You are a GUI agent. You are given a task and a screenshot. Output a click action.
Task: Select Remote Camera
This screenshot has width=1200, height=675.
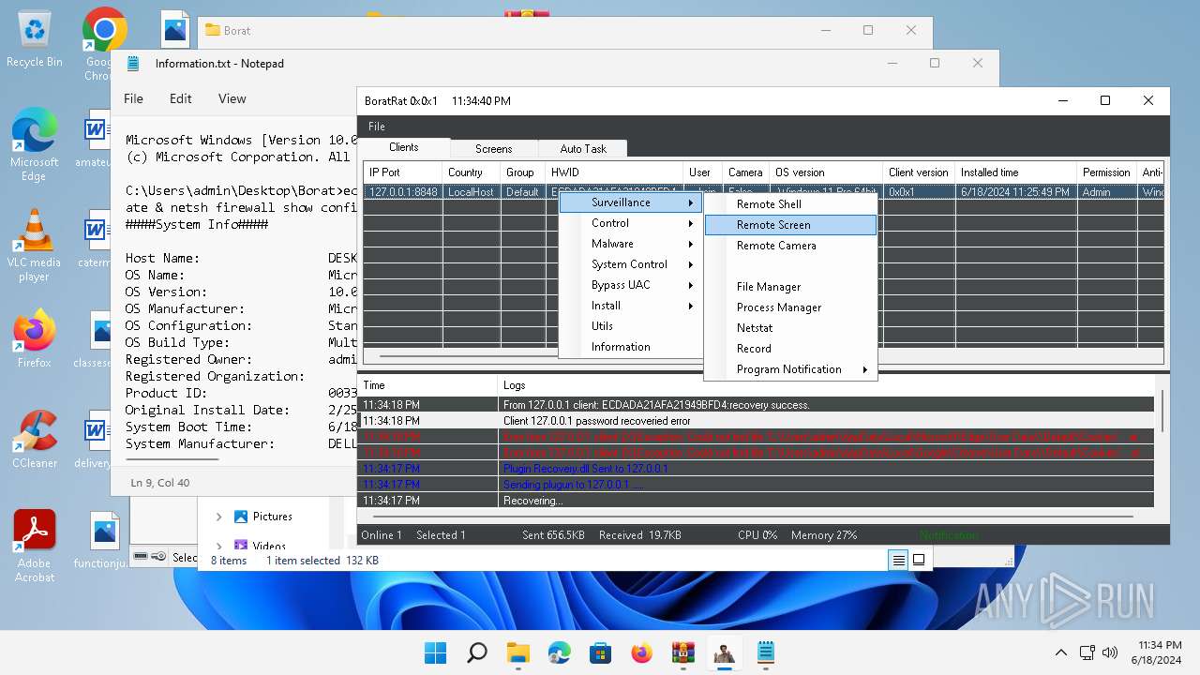tap(790, 246)
